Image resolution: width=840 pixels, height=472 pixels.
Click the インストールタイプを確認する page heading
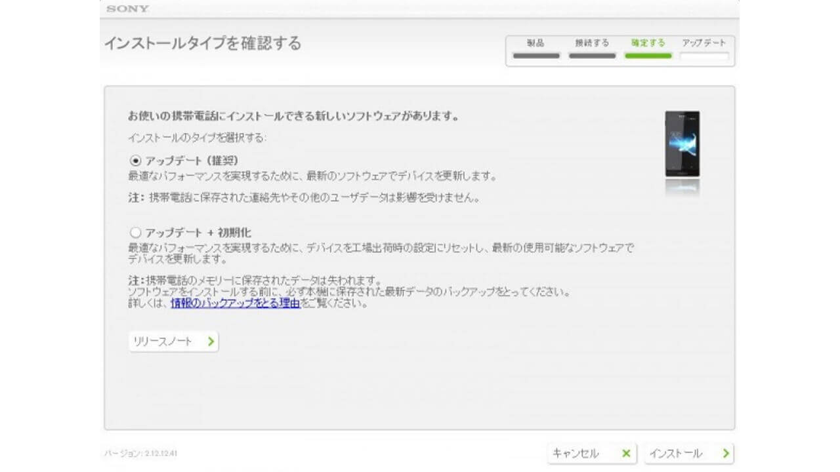click(204, 43)
